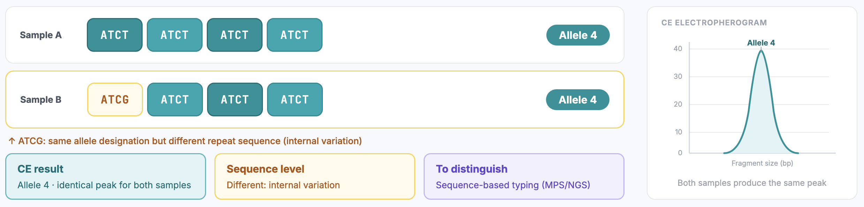The image size is (864, 207).
Task: Click the ATCG internal variation note
Action: 185,141
